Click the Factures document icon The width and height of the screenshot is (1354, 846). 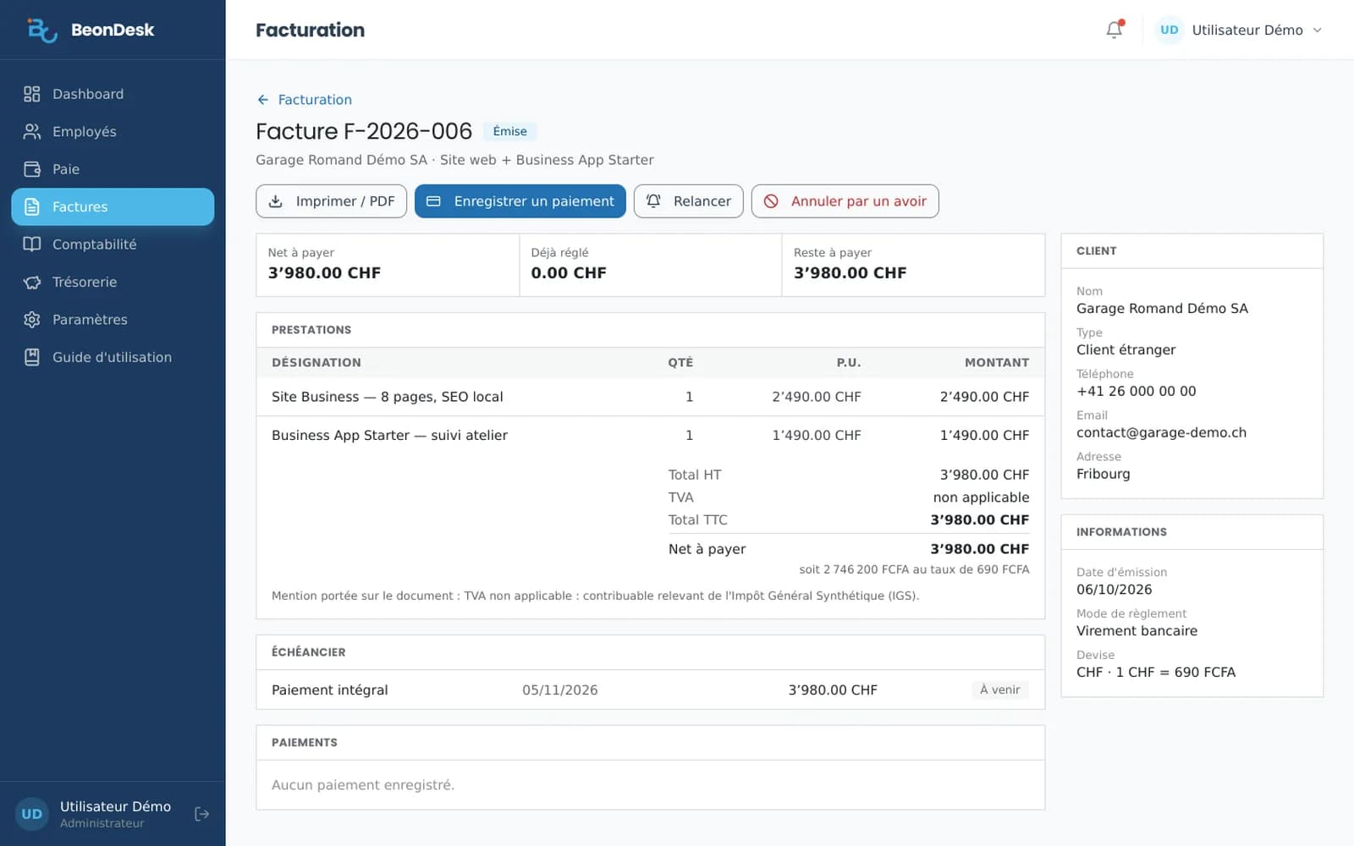point(32,206)
